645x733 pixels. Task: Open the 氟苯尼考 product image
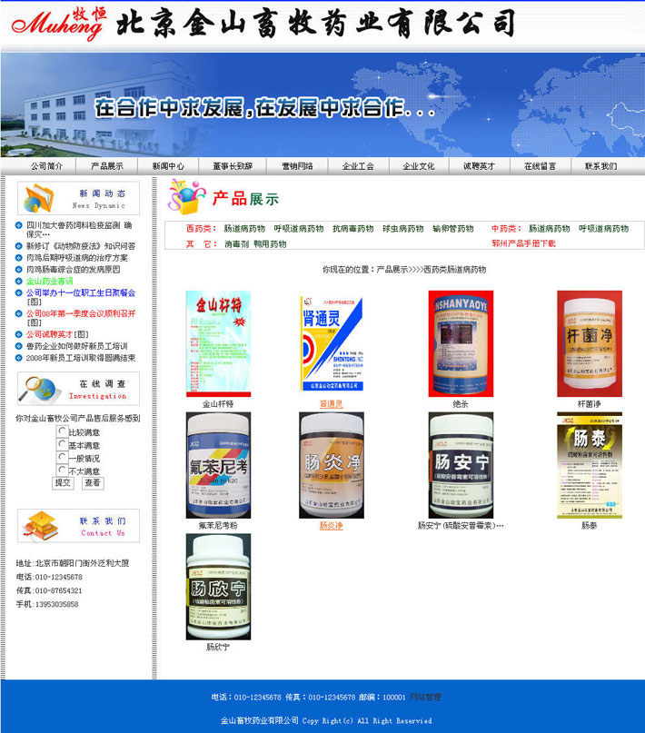pyautogui.click(x=218, y=465)
